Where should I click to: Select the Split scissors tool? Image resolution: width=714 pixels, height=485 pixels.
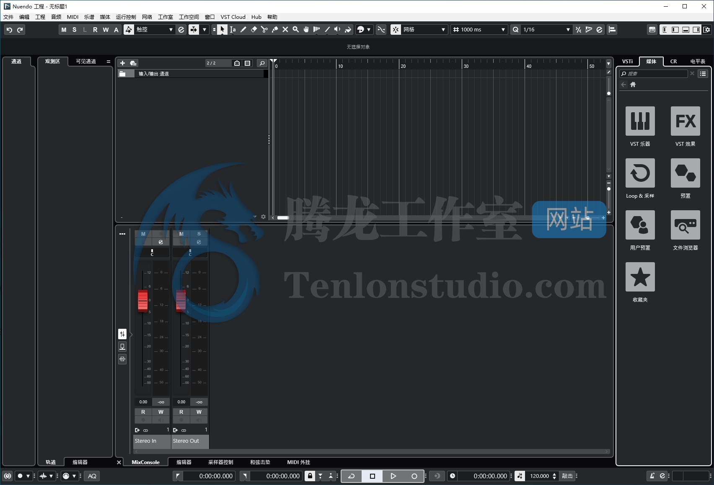click(264, 30)
